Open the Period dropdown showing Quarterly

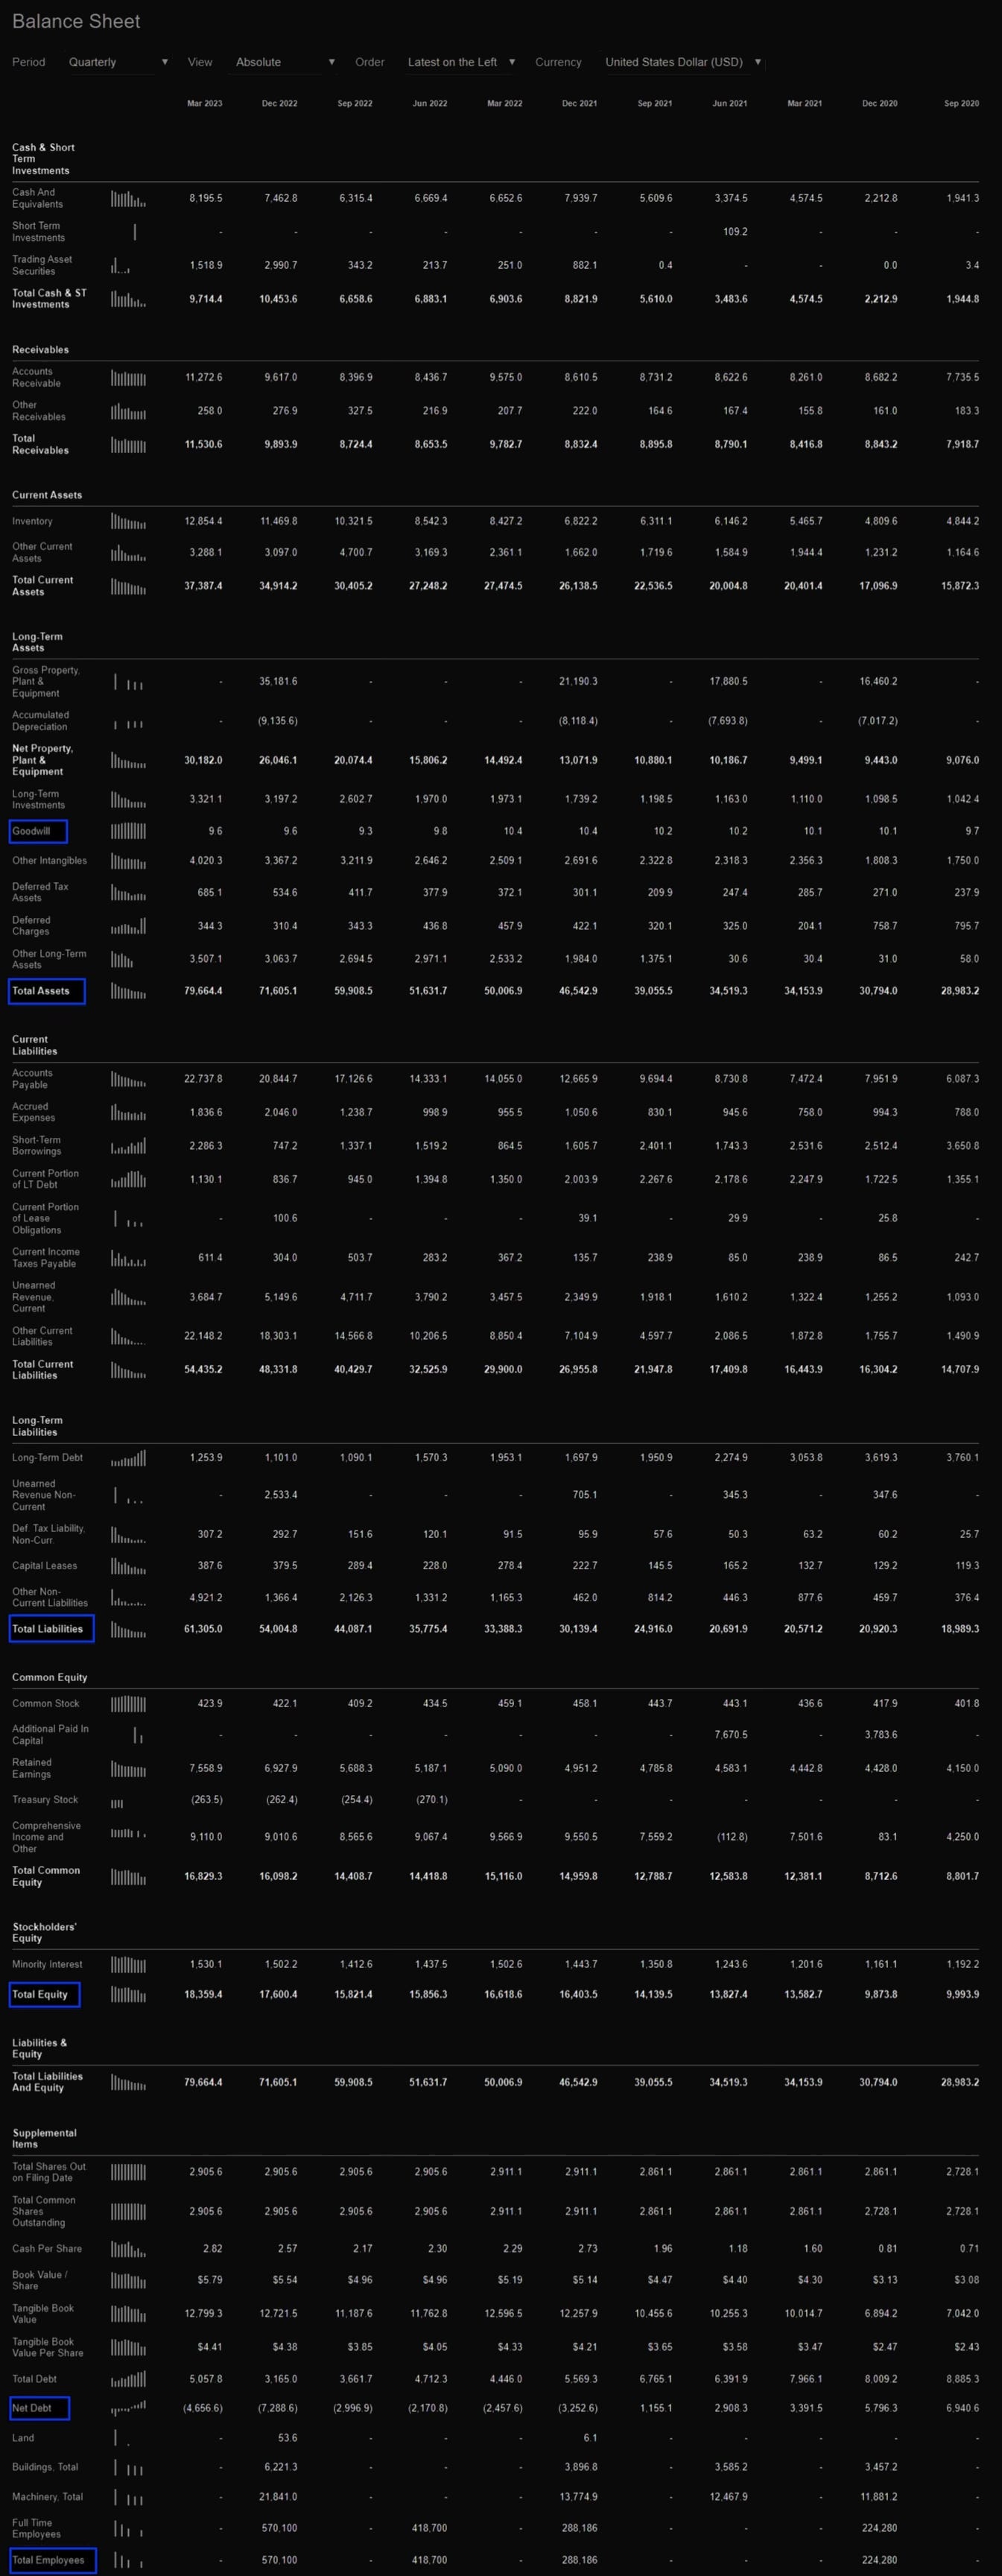click(x=118, y=62)
